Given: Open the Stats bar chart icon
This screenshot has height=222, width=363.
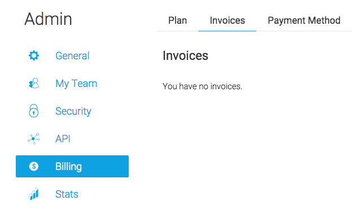Looking at the screenshot, I should [x=34, y=194].
